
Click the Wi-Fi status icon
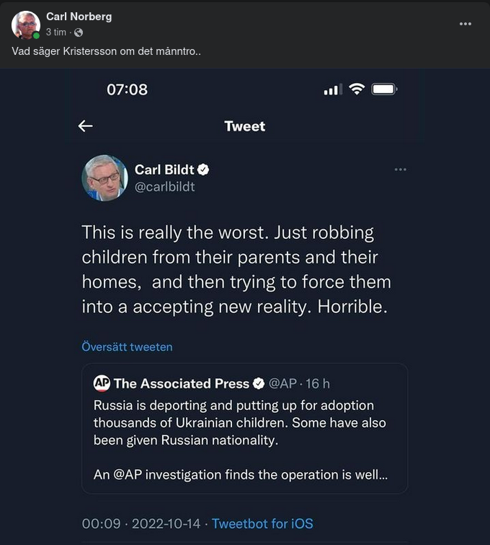(x=357, y=89)
